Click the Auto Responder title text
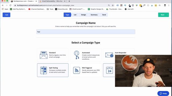 (x=121, y=53)
